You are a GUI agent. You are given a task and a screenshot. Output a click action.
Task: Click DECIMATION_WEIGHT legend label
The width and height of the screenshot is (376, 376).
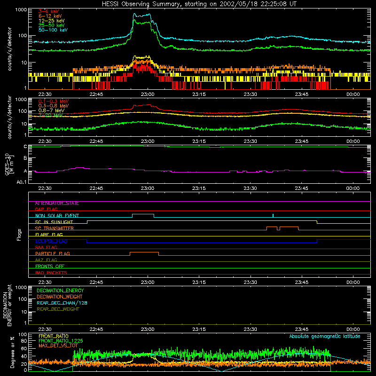(x=60, y=297)
